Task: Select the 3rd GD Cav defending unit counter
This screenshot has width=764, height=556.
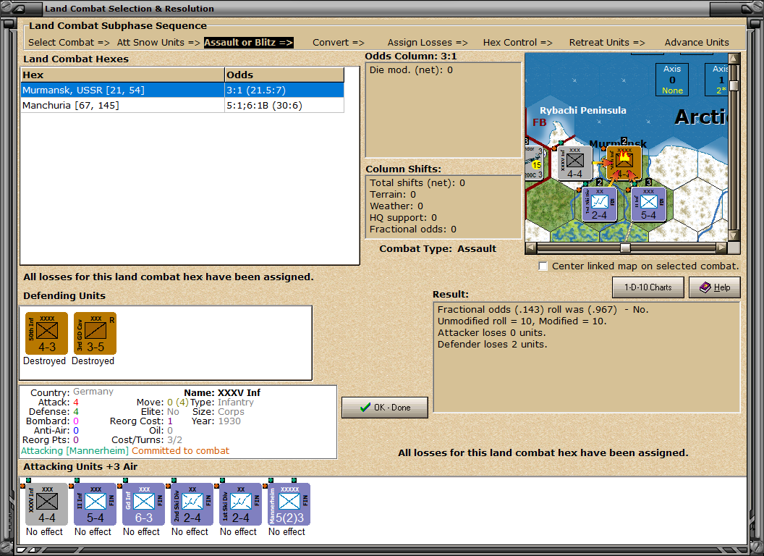Action: click(x=95, y=334)
